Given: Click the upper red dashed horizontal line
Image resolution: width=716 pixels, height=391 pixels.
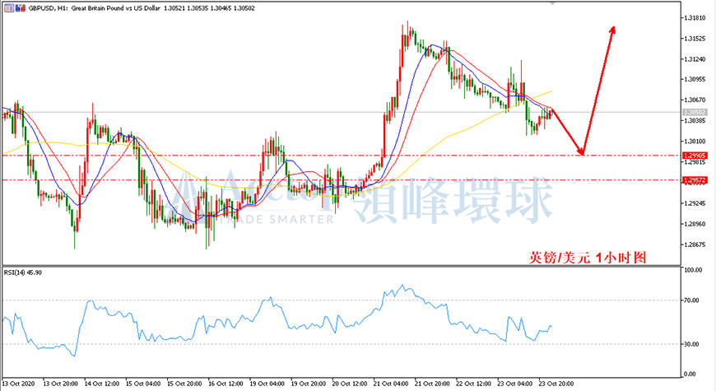Looking at the screenshot, I should coord(342,156).
